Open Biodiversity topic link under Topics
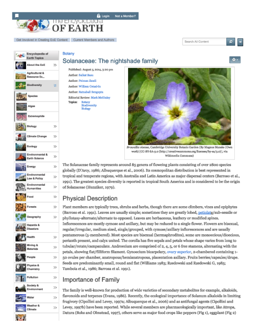Screen dimensions: 257x332 [89, 105]
